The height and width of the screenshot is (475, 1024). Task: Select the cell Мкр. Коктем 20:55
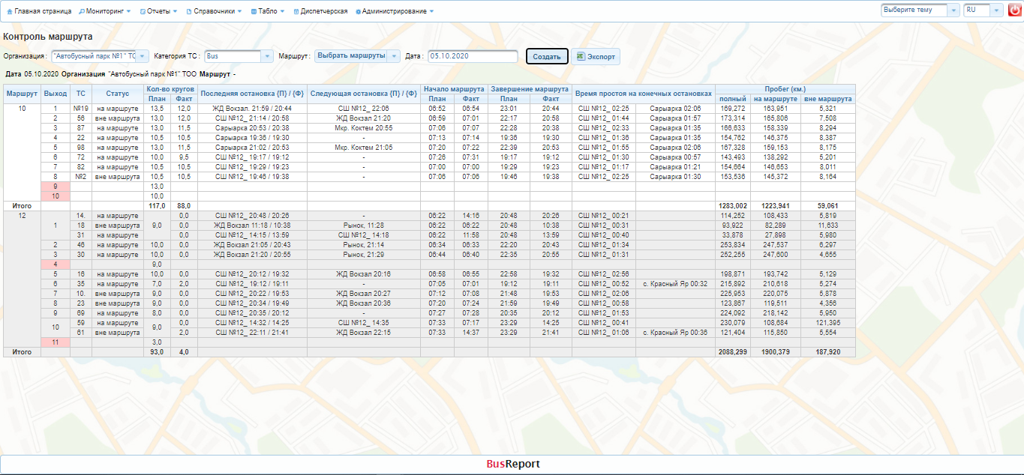(x=364, y=128)
